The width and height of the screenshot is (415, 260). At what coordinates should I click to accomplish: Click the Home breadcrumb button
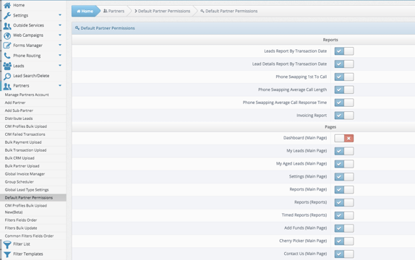click(x=85, y=11)
